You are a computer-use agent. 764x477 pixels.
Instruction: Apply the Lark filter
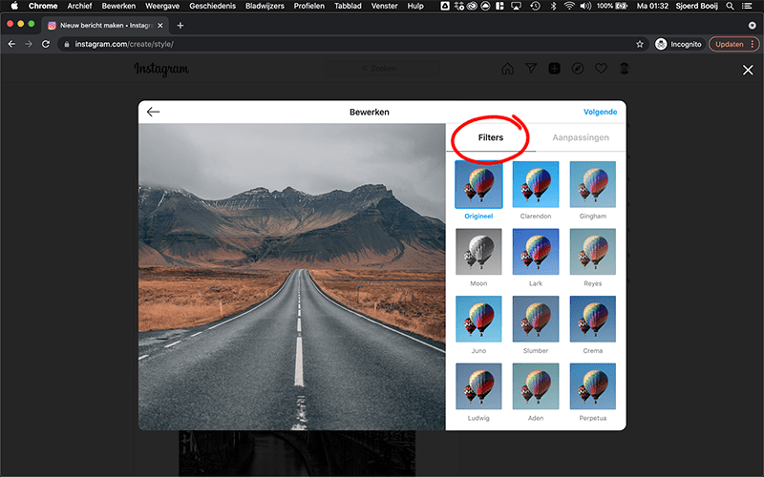coord(536,252)
